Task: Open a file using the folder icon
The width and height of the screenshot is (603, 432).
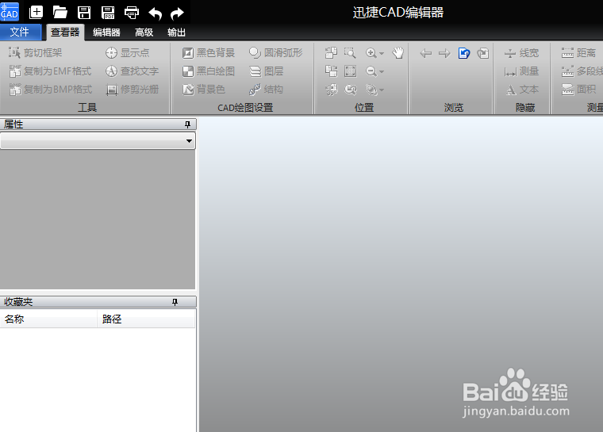Action: point(60,13)
